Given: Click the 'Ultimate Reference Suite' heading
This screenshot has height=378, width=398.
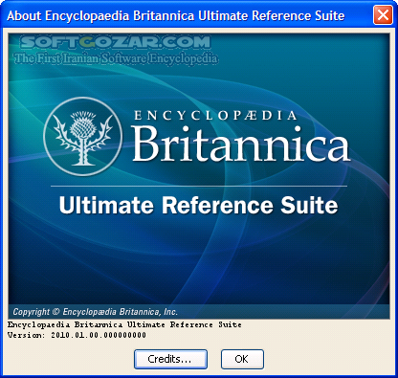Looking at the screenshot, I should coord(198,205).
